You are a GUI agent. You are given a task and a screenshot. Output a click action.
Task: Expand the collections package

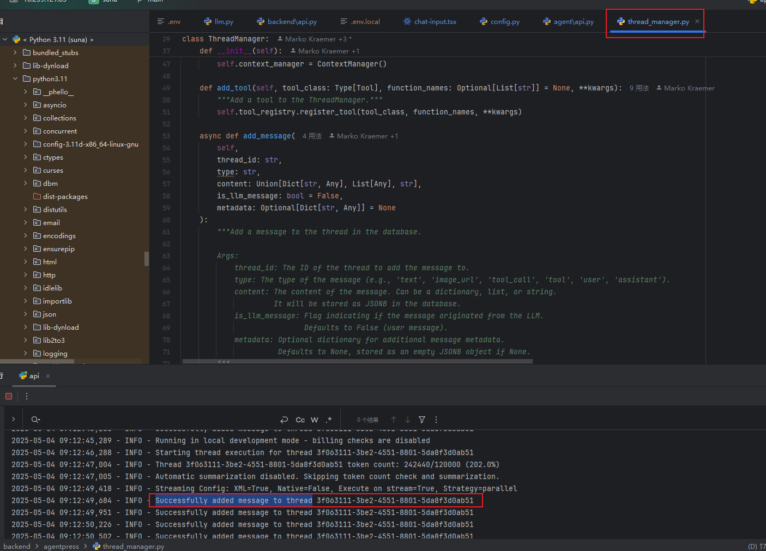point(26,118)
